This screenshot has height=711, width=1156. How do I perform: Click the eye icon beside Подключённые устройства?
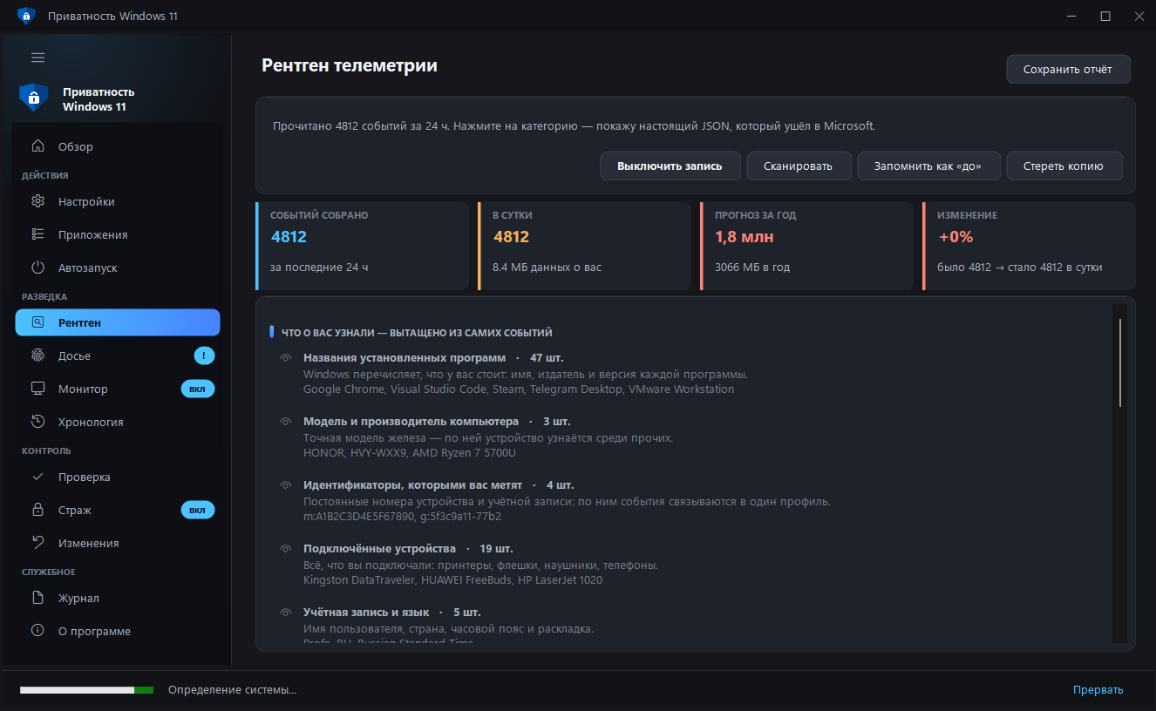point(285,549)
